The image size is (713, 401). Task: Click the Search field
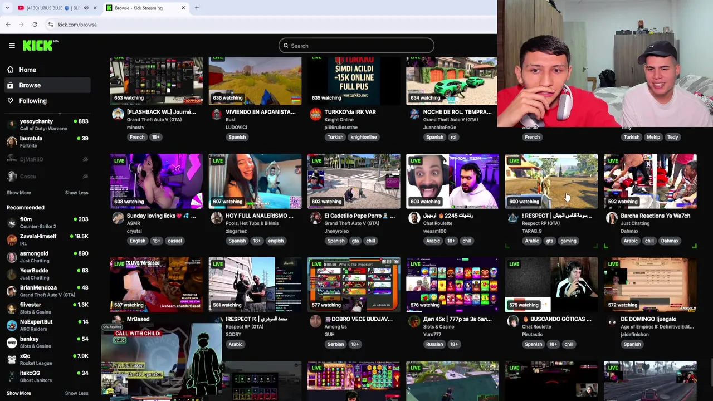click(356, 46)
